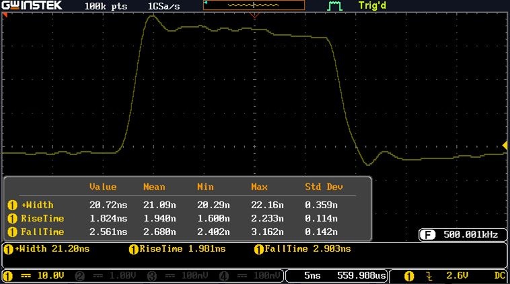This screenshot has height=284, width=510.
Task: Click the FallTime max 3.162n
Action: point(267,232)
